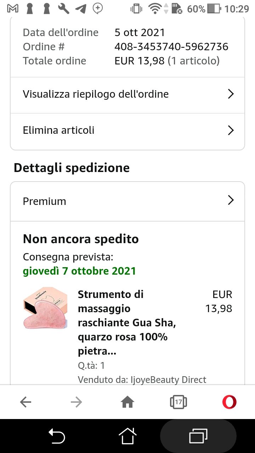Tap the Telegram notification icon in status bar
Viewport: 255px width, 453px height.
[81, 8]
